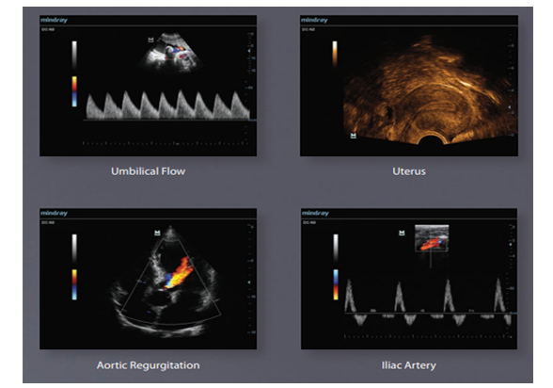Click the "Iliac Artery" caption

pyautogui.click(x=409, y=365)
